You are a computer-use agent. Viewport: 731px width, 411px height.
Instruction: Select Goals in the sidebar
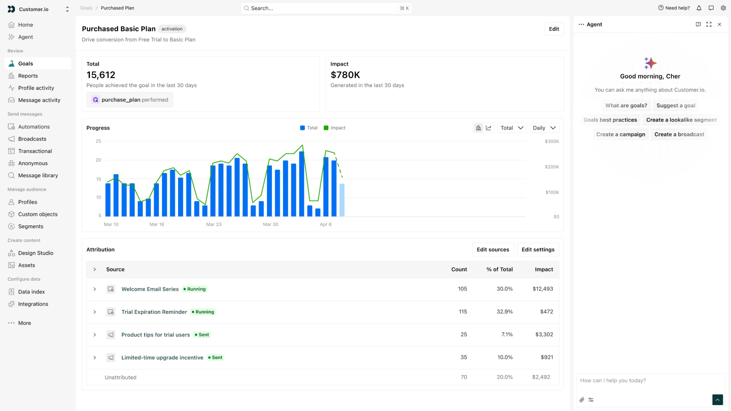pos(38,64)
